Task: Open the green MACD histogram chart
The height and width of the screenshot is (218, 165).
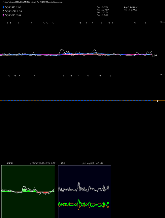Action: (28, 192)
